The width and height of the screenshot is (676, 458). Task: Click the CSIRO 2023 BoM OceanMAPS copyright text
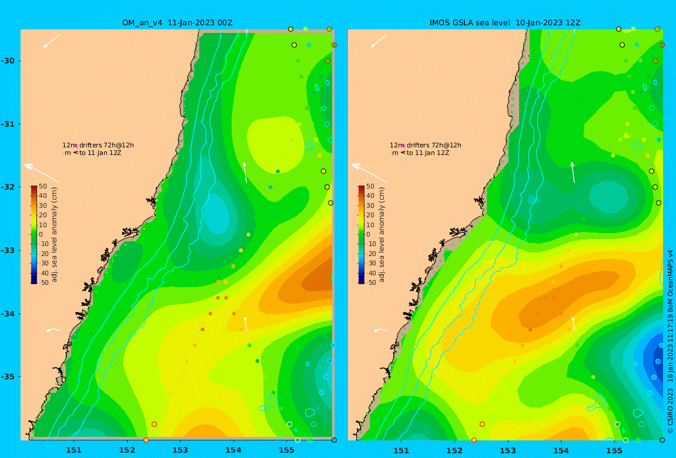670,342
